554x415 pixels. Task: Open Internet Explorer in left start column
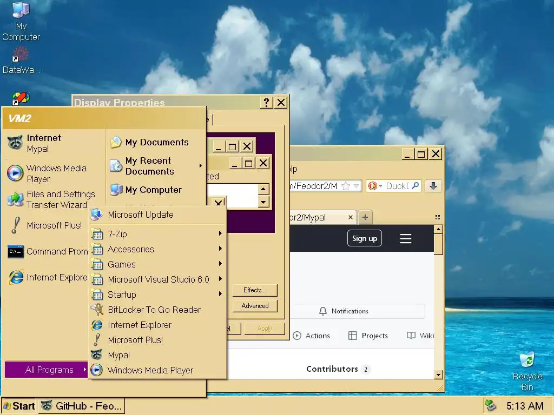click(47, 277)
